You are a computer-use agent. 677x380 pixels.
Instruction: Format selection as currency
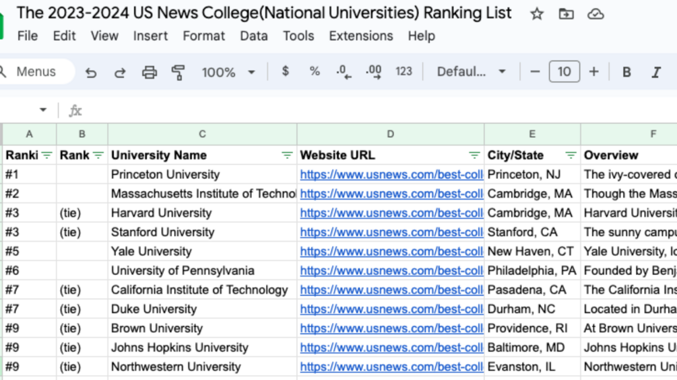coord(286,71)
